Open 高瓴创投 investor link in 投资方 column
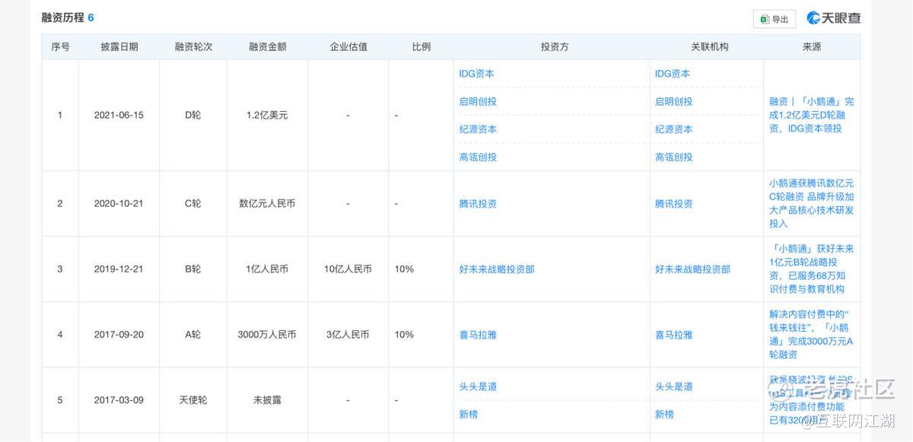 click(x=478, y=157)
